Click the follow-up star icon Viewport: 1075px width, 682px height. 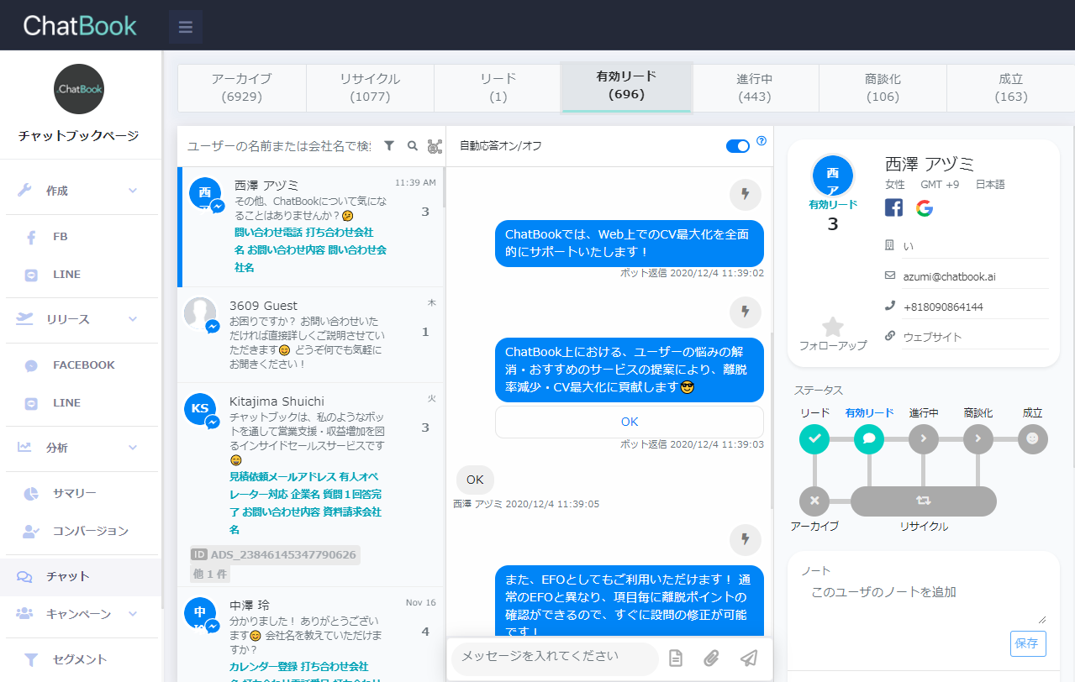click(x=833, y=327)
